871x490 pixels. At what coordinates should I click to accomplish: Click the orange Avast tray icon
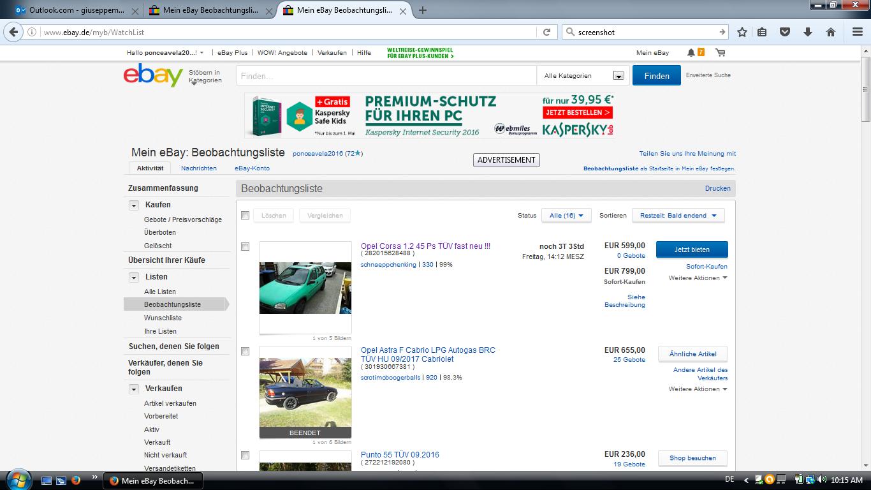click(x=769, y=480)
